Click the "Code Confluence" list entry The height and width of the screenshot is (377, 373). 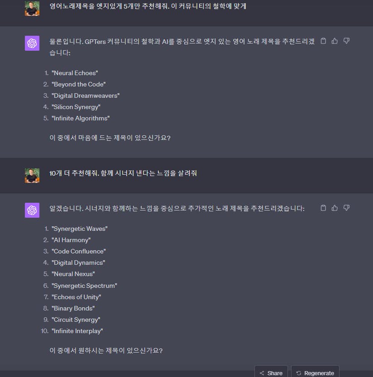[79, 251]
